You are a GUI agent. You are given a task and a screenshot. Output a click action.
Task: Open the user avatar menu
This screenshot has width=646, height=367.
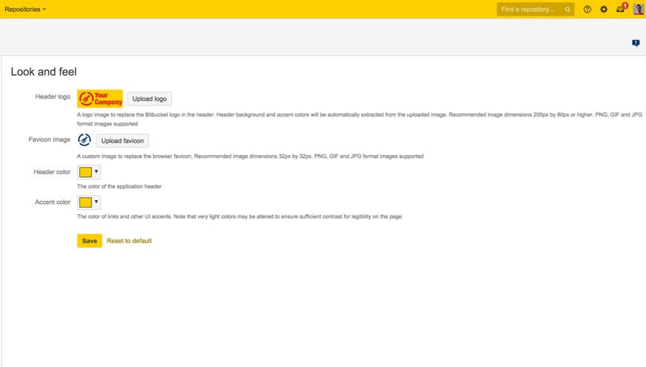pos(639,9)
